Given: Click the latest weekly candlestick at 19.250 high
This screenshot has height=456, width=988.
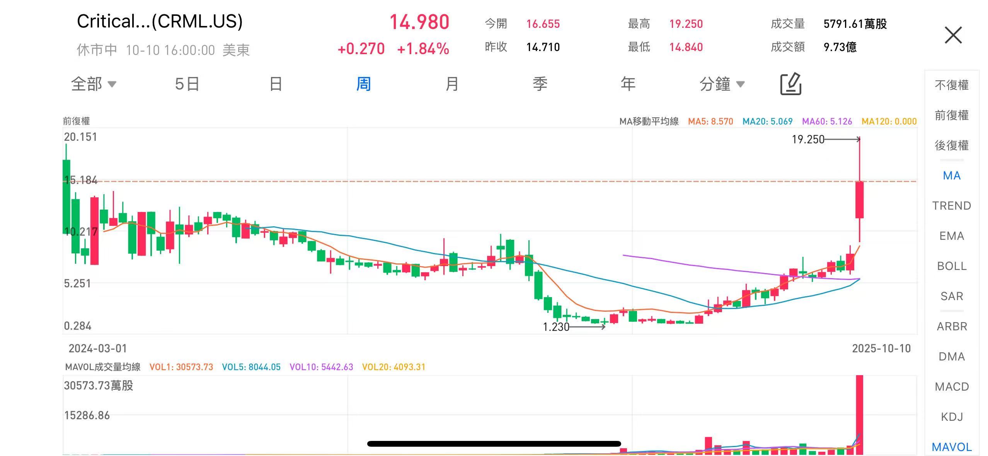Looking at the screenshot, I should 859,200.
